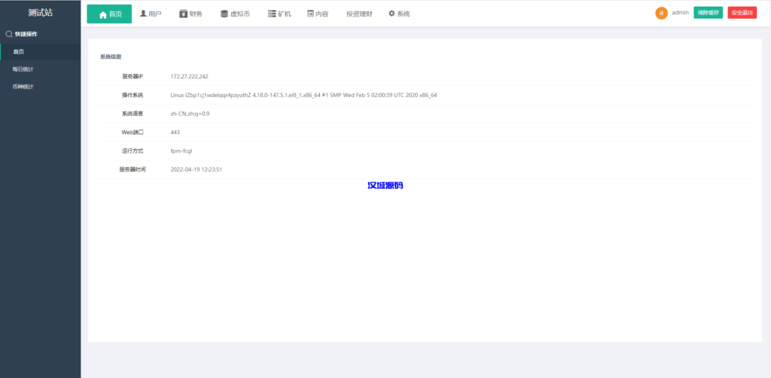771x378 pixels.
Task: Click the admin username text
Action: tap(680, 13)
